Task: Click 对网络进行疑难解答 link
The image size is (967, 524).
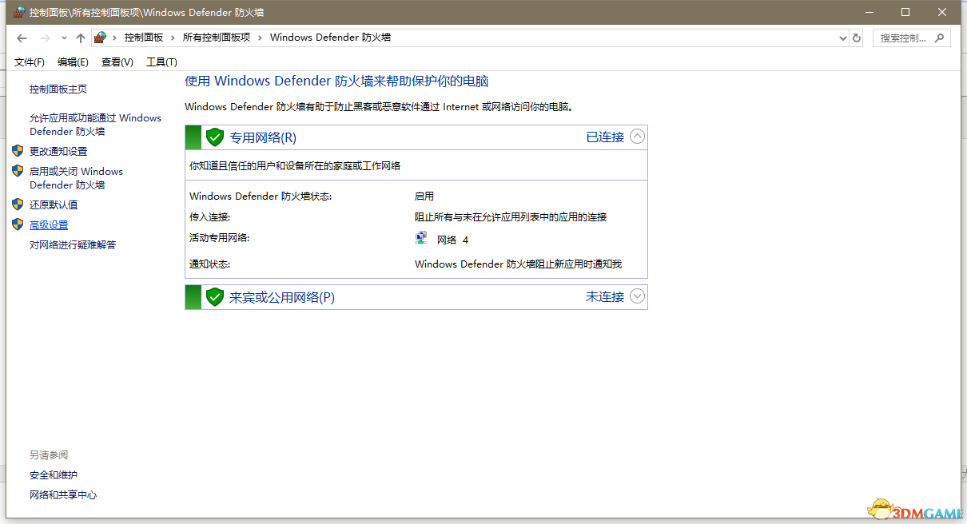Action: pos(73,244)
